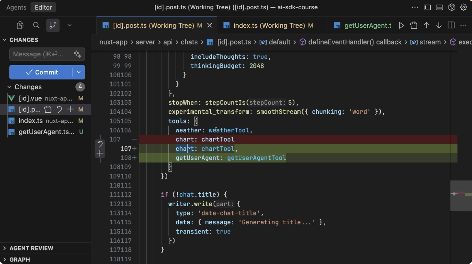Viewport: 472px width, 264px height.
Task: Open Settings gear in title bar
Action: (464, 7)
